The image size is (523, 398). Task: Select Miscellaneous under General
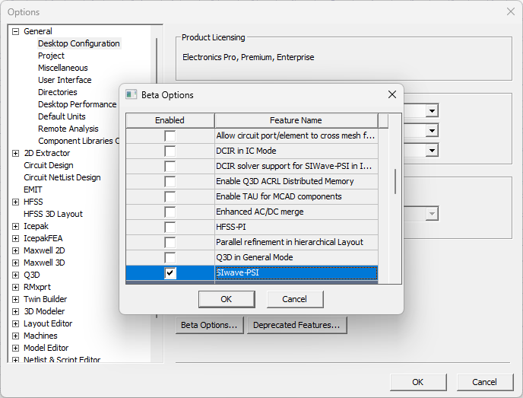tap(62, 68)
